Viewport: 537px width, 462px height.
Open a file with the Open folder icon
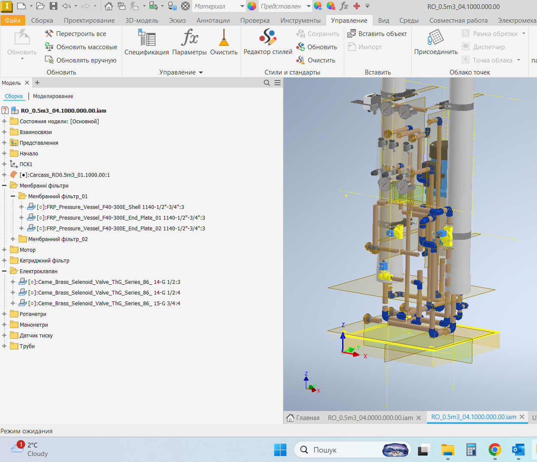click(x=40, y=6)
